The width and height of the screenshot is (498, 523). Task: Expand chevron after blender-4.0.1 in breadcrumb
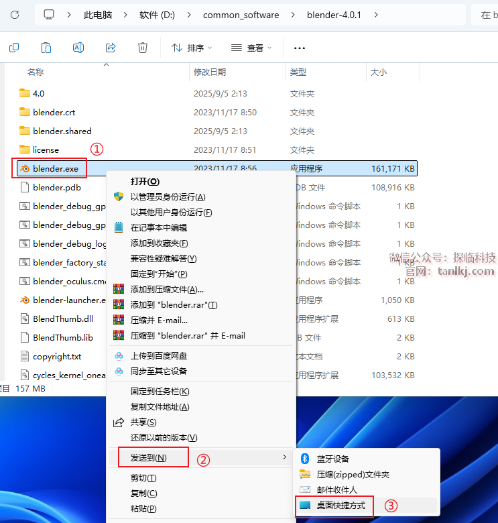[375, 15]
